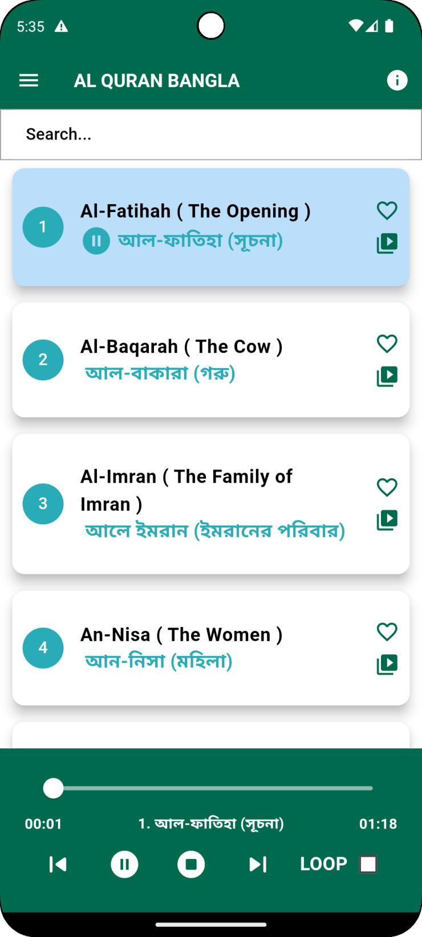Open the Al-Imran video playlist icon
The width and height of the screenshot is (422, 937).
point(387,520)
